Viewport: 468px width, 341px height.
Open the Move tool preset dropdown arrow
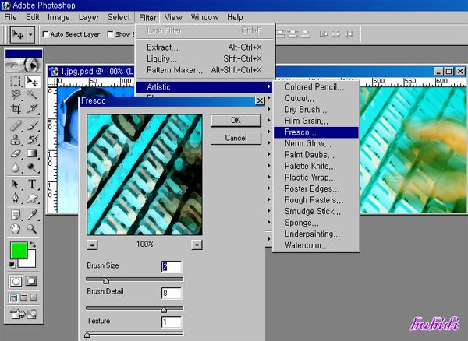tap(30, 34)
